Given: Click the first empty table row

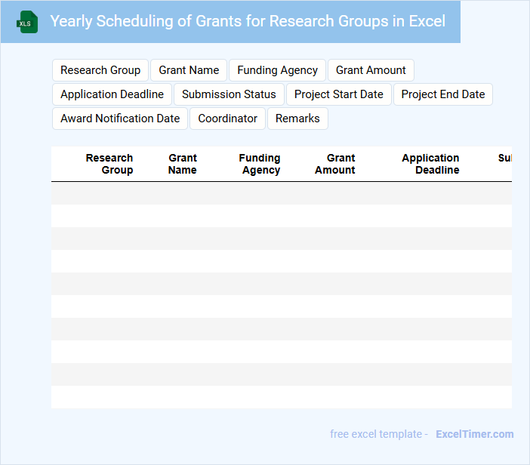Looking at the screenshot, I should tap(281, 193).
